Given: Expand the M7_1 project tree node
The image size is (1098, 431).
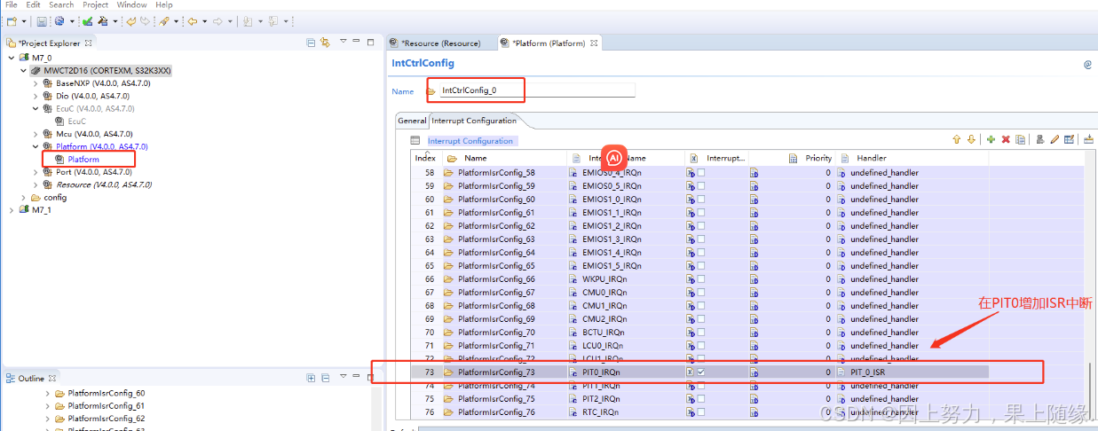Looking at the screenshot, I should [12, 210].
